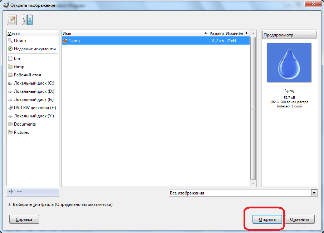Click the Открыть button
Screen dimensions: 324x233
pos(267,219)
